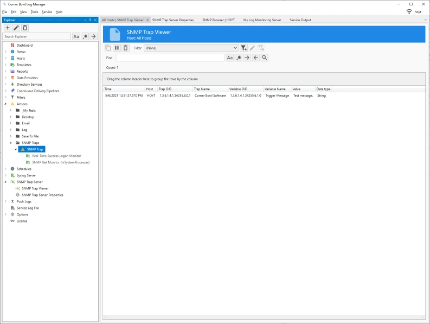Copy selected trap rows
Screen dimensions: 430x324
click(x=108, y=48)
